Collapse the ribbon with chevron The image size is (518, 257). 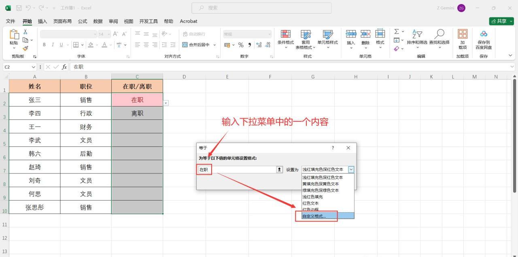(x=510, y=56)
